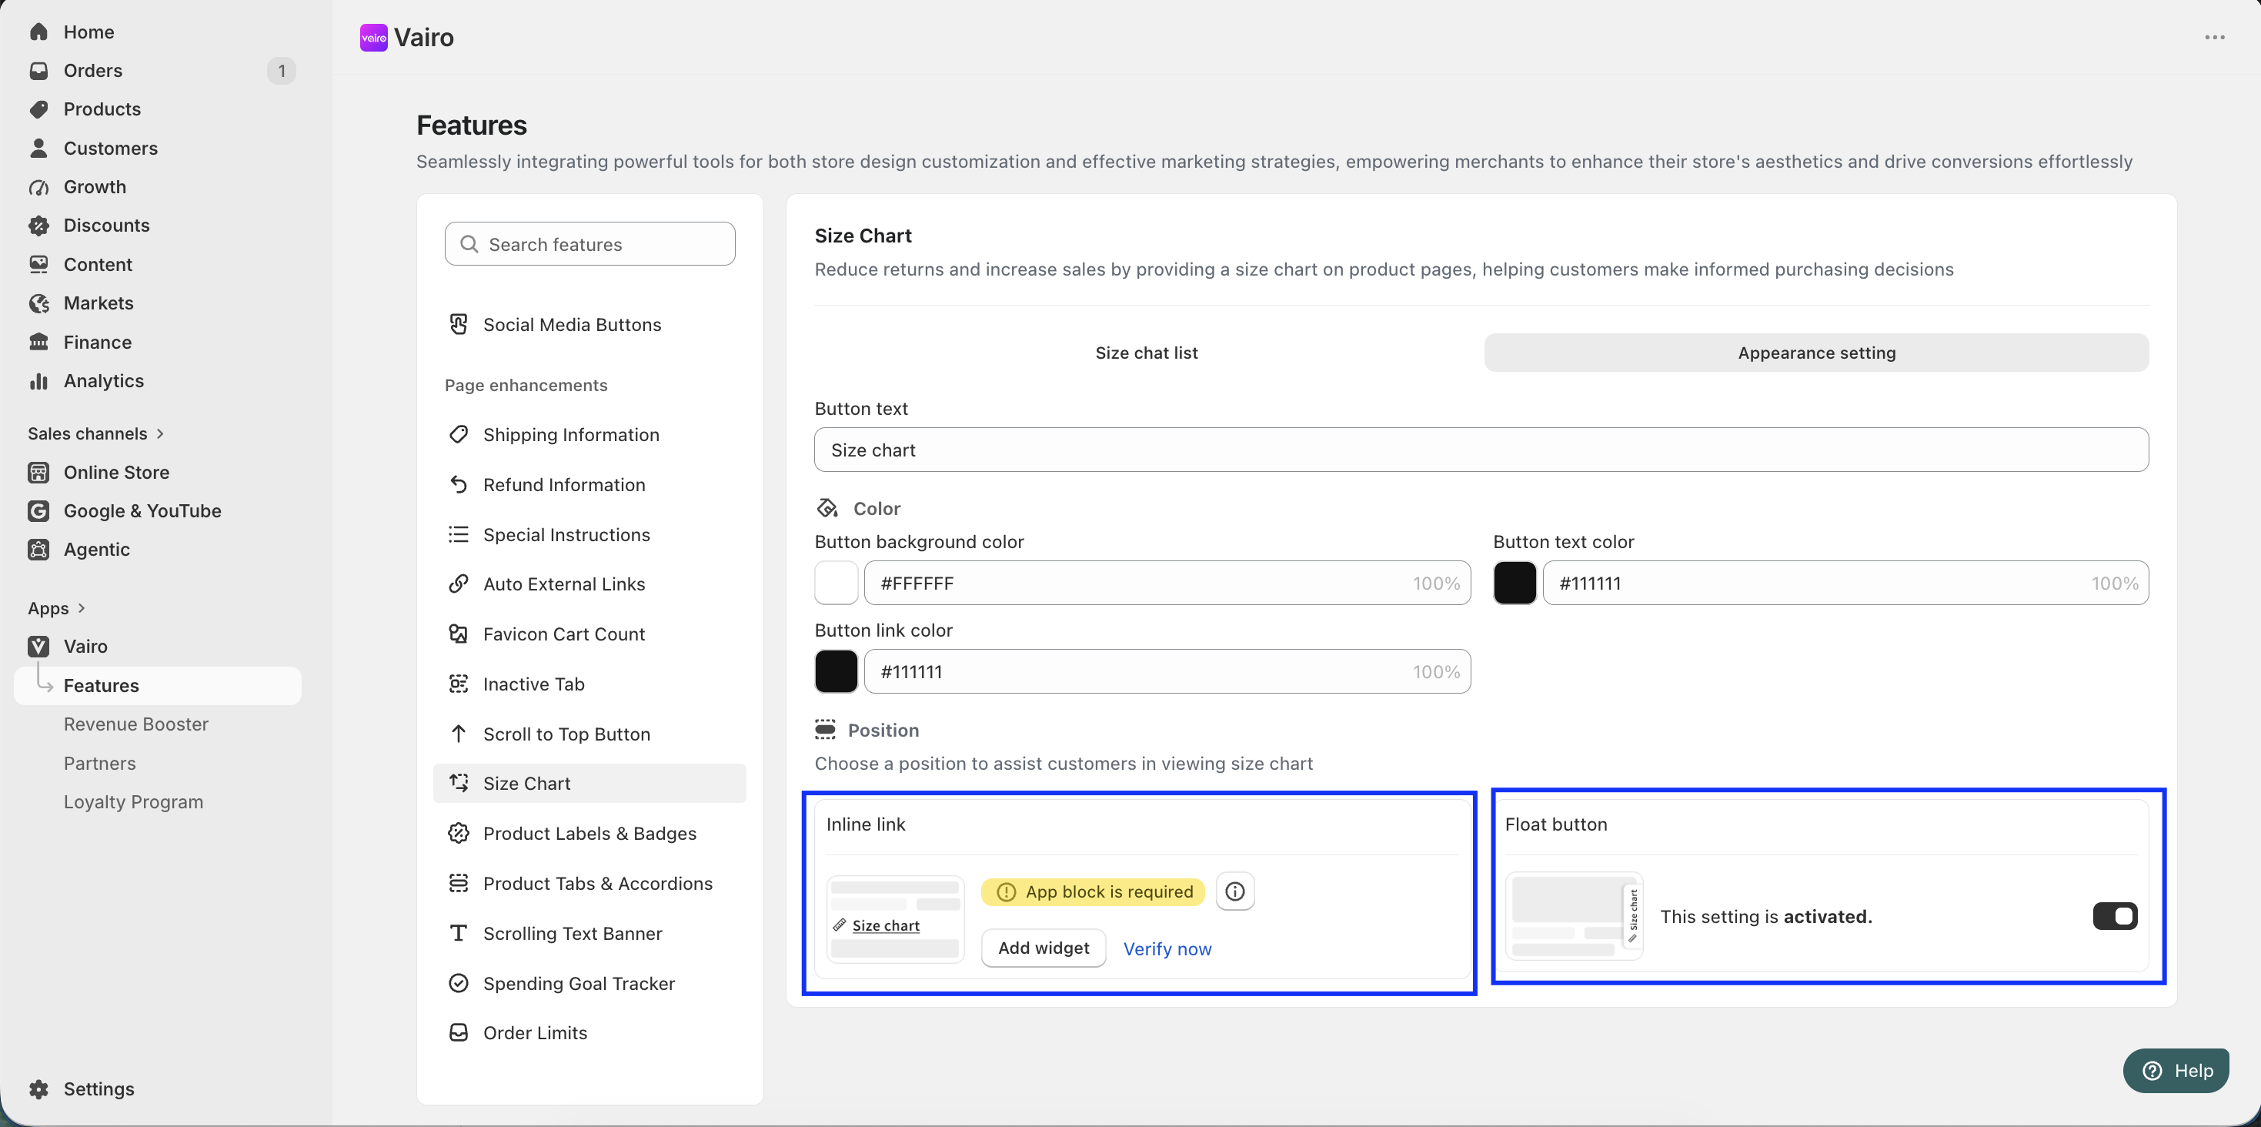Open Revenue Booster in Vairo submenu
Screen dimensions: 2261x1127
pyautogui.click(x=136, y=724)
